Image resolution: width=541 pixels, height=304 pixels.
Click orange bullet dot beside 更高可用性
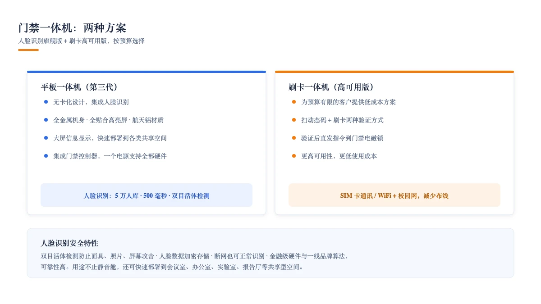point(294,156)
